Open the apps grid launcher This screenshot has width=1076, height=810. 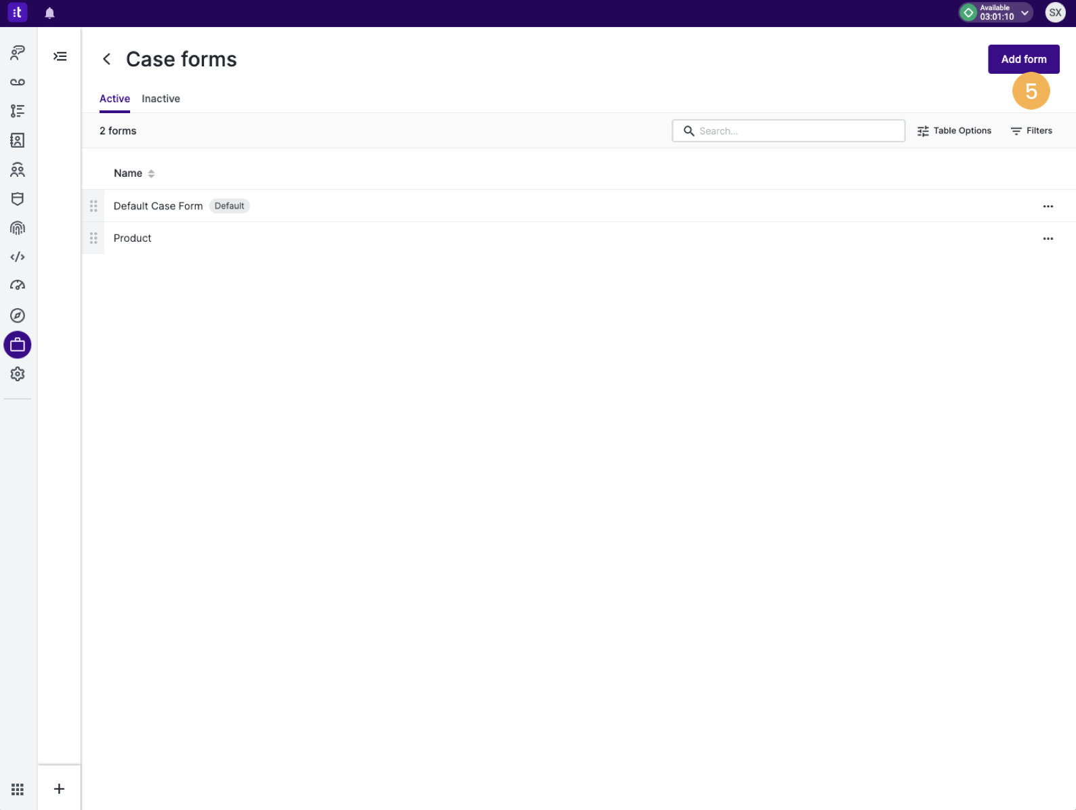click(x=18, y=789)
